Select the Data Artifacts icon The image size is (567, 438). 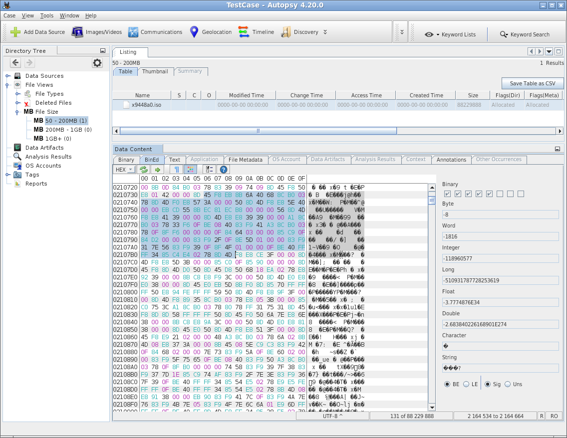point(17,148)
